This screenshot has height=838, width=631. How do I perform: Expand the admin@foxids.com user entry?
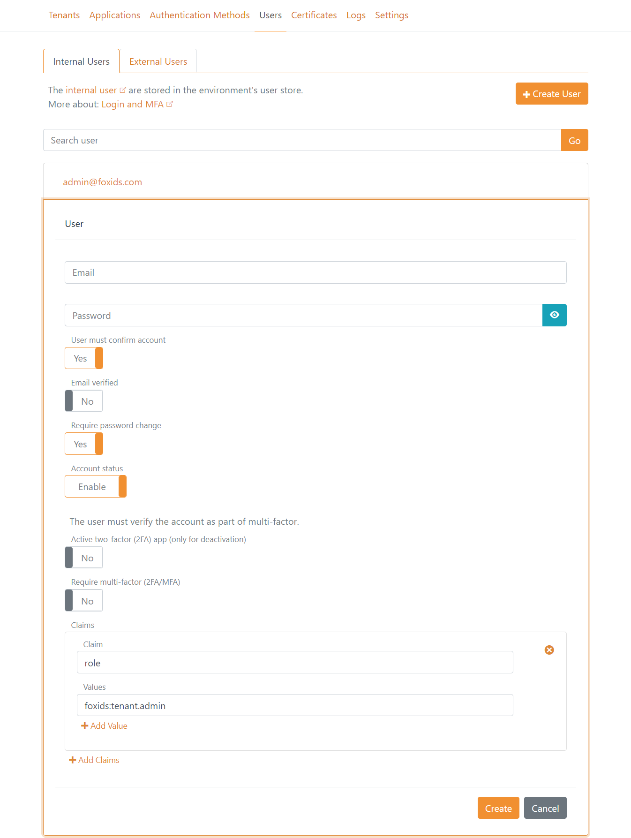tap(103, 182)
